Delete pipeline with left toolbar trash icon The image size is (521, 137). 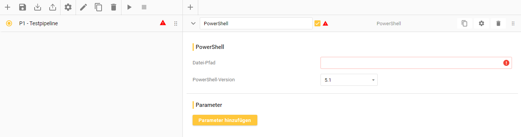click(114, 7)
